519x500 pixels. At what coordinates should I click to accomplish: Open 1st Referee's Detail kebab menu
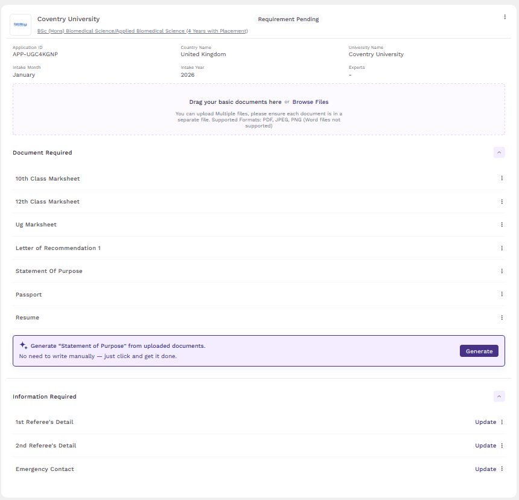click(x=503, y=421)
